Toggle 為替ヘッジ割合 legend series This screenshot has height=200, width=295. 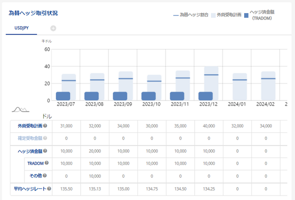(191, 15)
